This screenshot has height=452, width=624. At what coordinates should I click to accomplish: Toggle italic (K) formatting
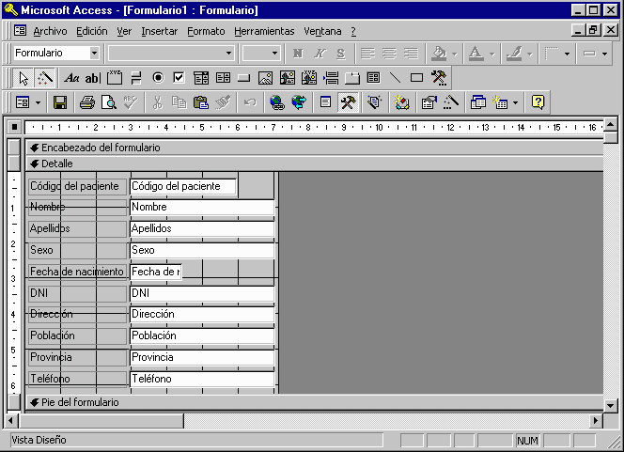[320, 54]
